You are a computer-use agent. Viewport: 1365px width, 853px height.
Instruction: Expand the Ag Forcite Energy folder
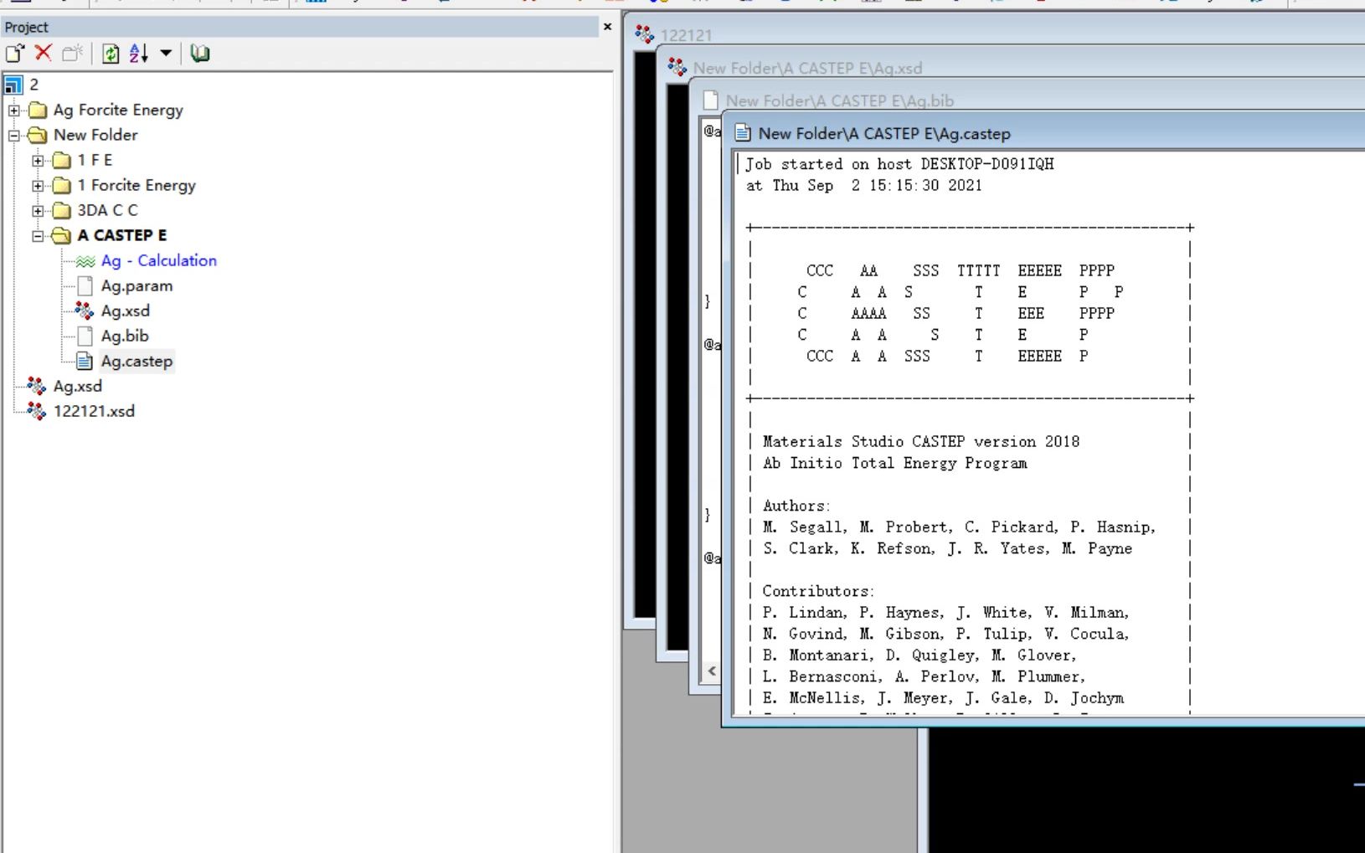tap(13, 110)
